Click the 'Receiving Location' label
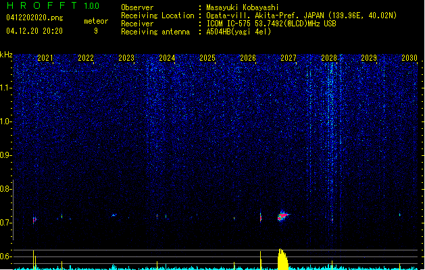This screenshot has height=270, width=425. pyautogui.click(x=157, y=16)
